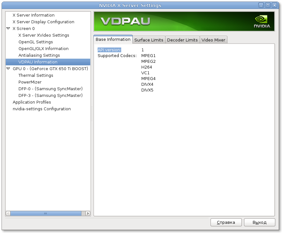The image size is (282, 233).
Task: Click the sidebar scrollbar right arrow
Action: tap(88, 213)
